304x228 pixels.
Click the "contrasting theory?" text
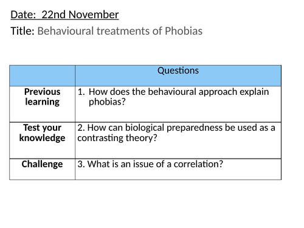click(117, 138)
